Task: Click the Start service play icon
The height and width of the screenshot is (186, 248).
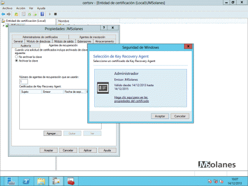Action: (x=50, y=14)
